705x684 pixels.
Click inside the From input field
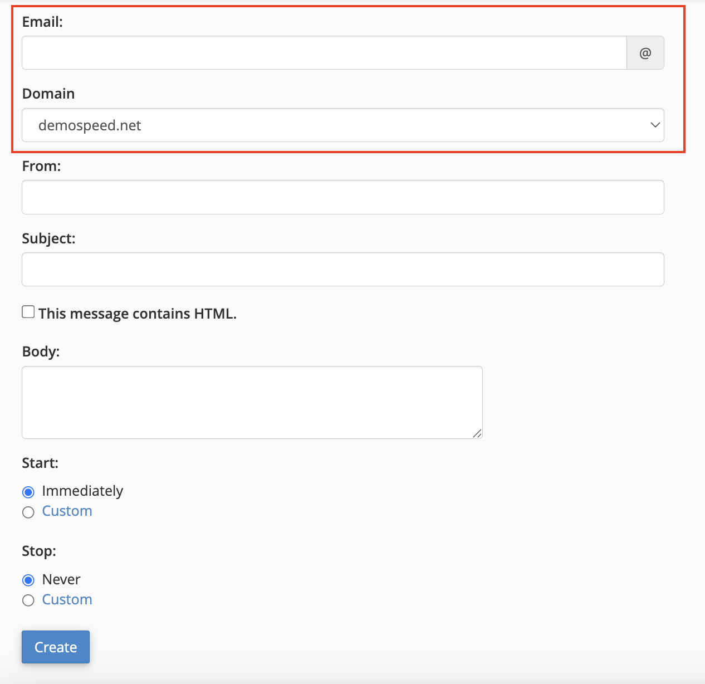point(342,197)
